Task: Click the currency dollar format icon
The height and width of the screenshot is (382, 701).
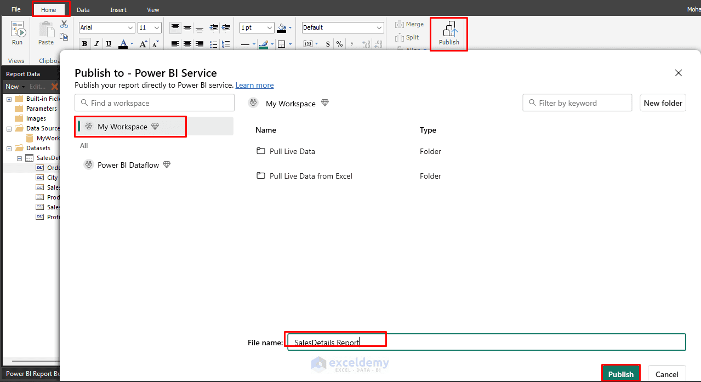Action: (328, 44)
